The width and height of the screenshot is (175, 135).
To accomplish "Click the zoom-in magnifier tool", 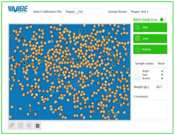I will tap(29, 126).
